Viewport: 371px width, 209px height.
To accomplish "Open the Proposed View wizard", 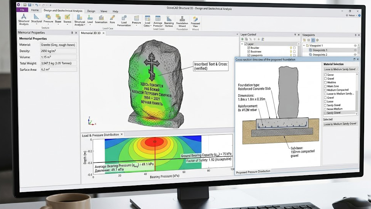I will 195,22.
